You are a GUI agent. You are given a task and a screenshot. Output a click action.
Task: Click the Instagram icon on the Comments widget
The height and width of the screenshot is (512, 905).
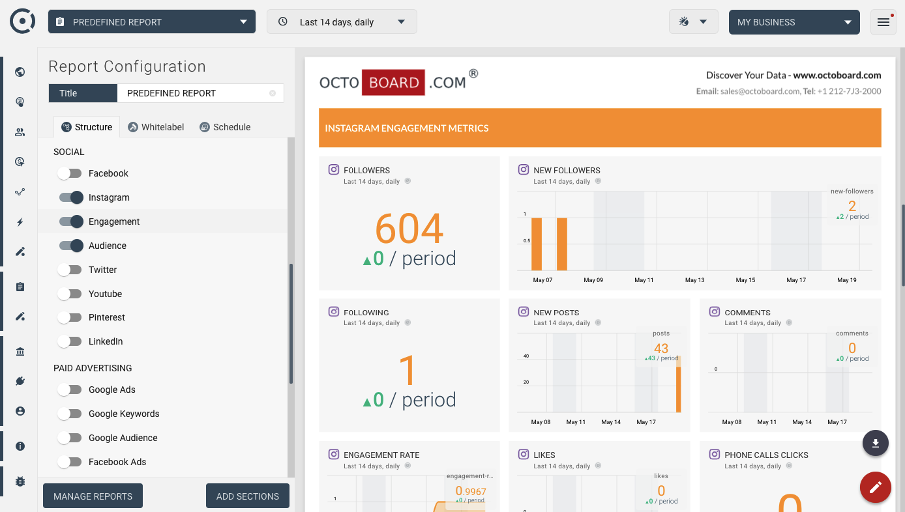[x=715, y=312]
